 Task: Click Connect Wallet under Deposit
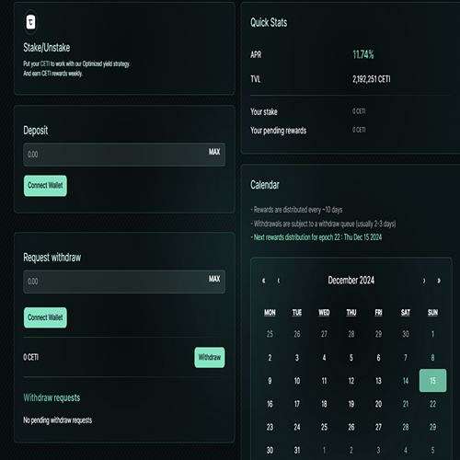coord(45,186)
